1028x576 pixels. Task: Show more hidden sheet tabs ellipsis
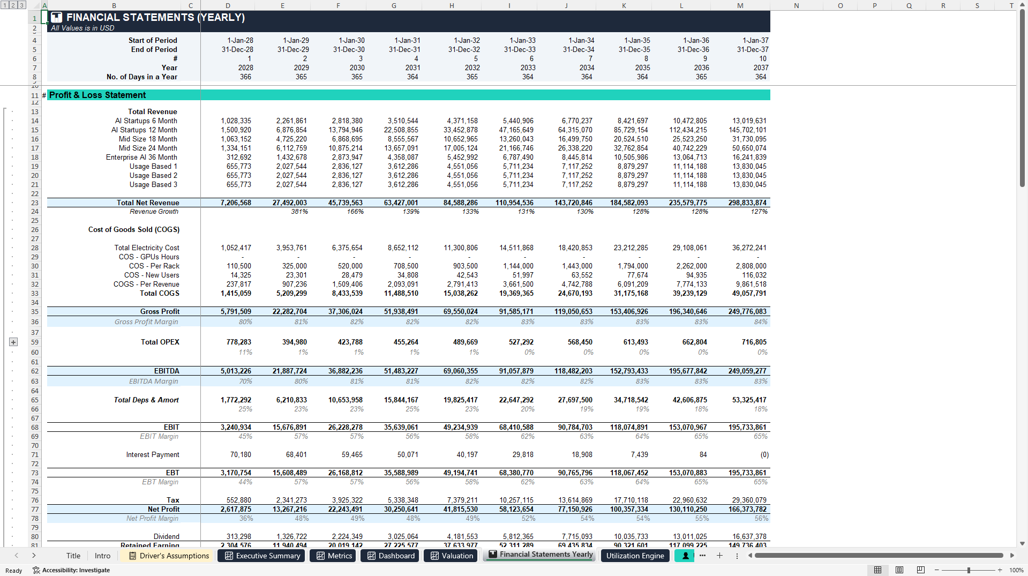tap(702, 556)
